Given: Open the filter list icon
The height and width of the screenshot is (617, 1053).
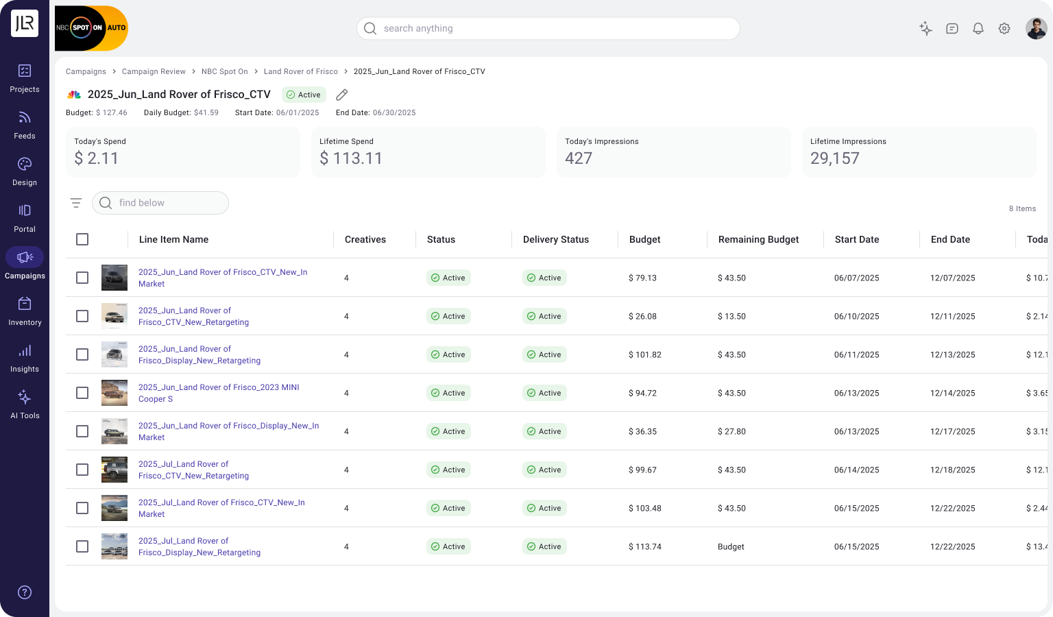Looking at the screenshot, I should pyautogui.click(x=76, y=203).
